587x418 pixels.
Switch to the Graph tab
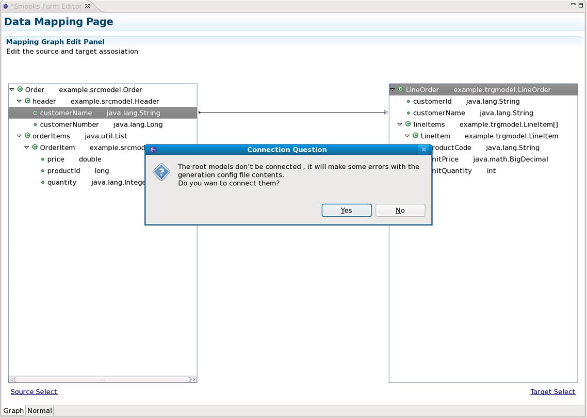coord(13,410)
